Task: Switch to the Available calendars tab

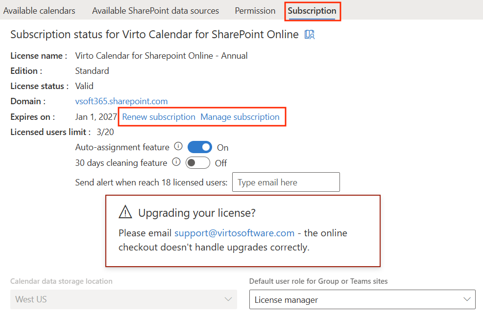Action: pyautogui.click(x=39, y=11)
